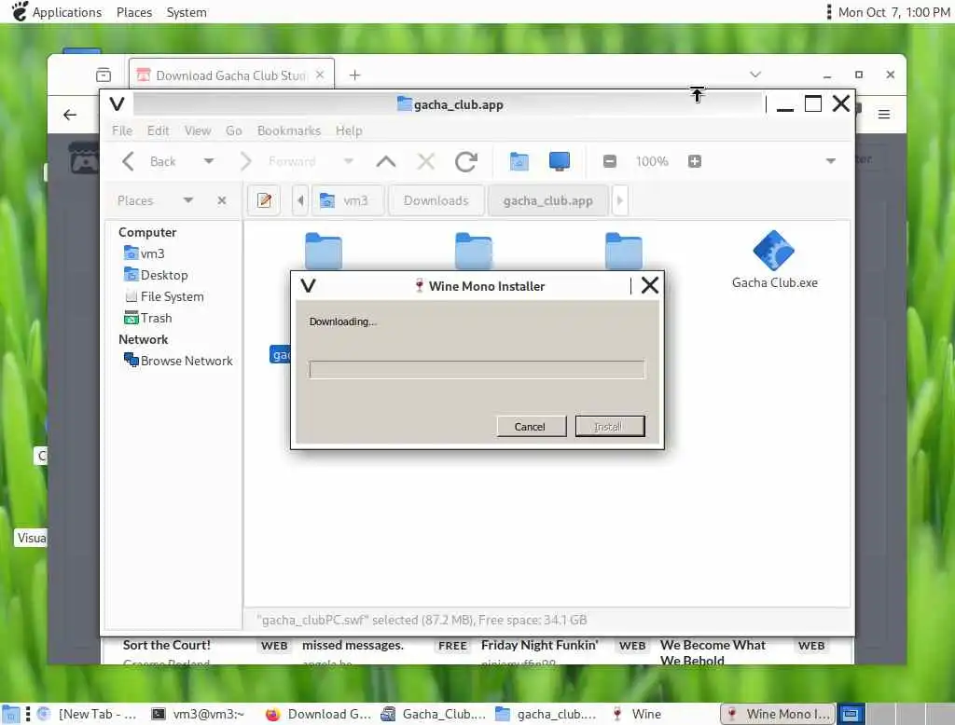Zoom out with the minus icon

pyautogui.click(x=610, y=161)
